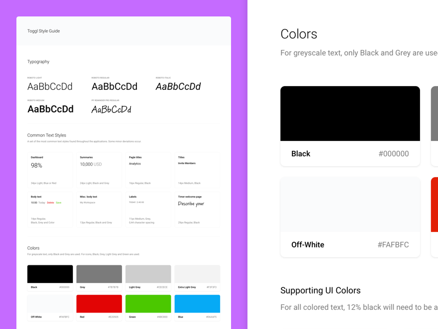The width and height of the screenshot is (438, 329).
Task: Click the large Colors heading on the right
Action: tap(298, 34)
